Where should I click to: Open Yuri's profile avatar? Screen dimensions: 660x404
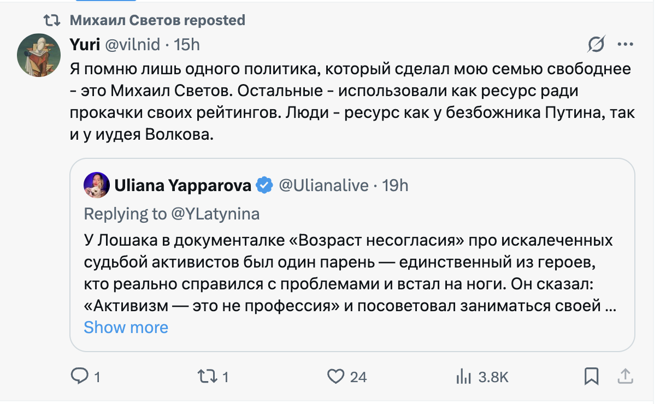(38, 55)
